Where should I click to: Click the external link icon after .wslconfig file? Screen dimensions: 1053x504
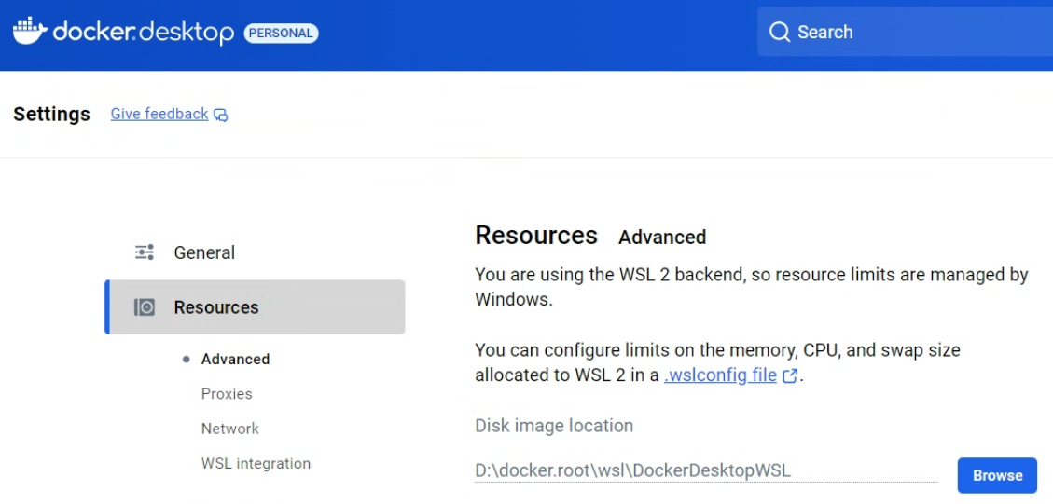pyautogui.click(x=790, y=375)
